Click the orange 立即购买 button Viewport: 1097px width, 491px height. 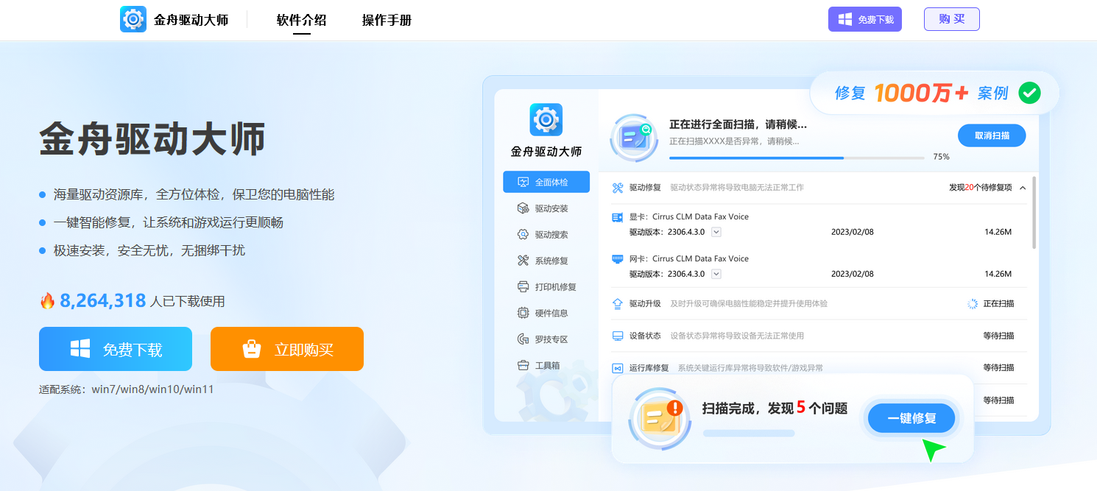pyautogui.click(x=287, y=349)
